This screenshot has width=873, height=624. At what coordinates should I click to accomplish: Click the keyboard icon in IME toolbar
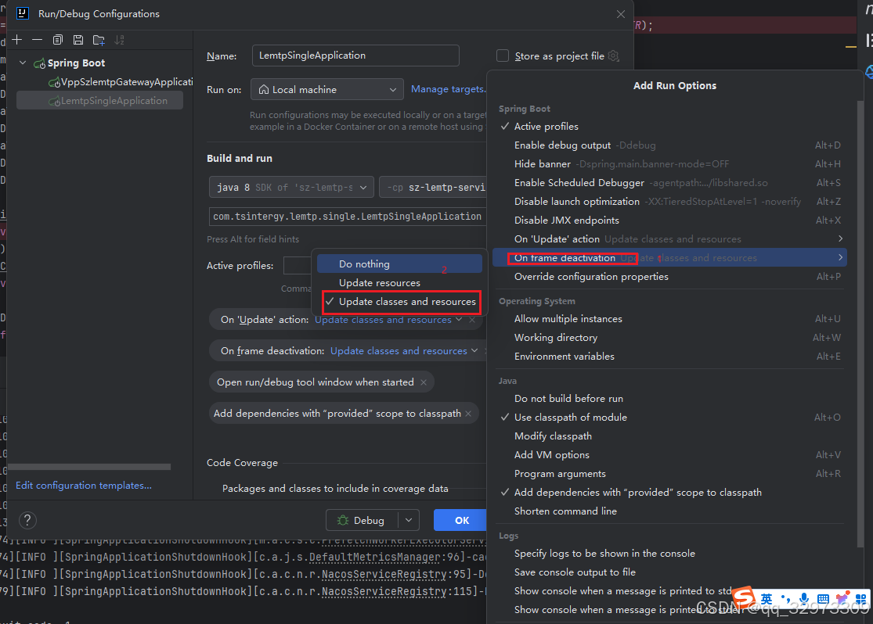click(x=823, y=599)
